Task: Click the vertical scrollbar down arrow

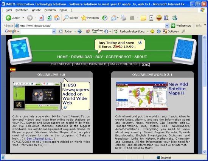Action: (x=204, y=152)
